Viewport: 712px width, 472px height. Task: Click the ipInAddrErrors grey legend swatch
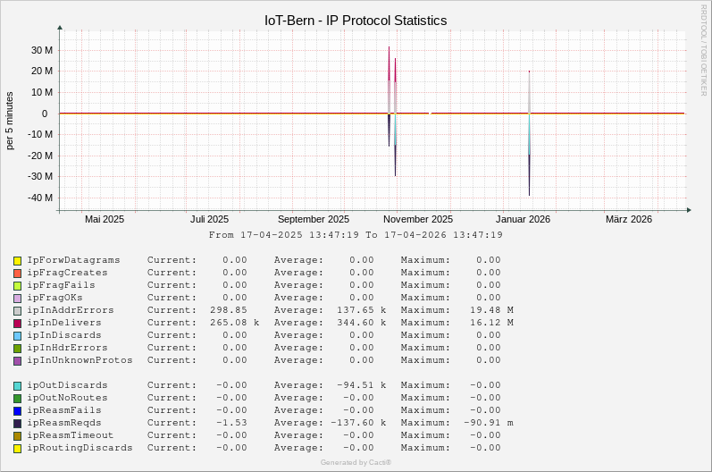pyautogui.click(x=17, y=311)
